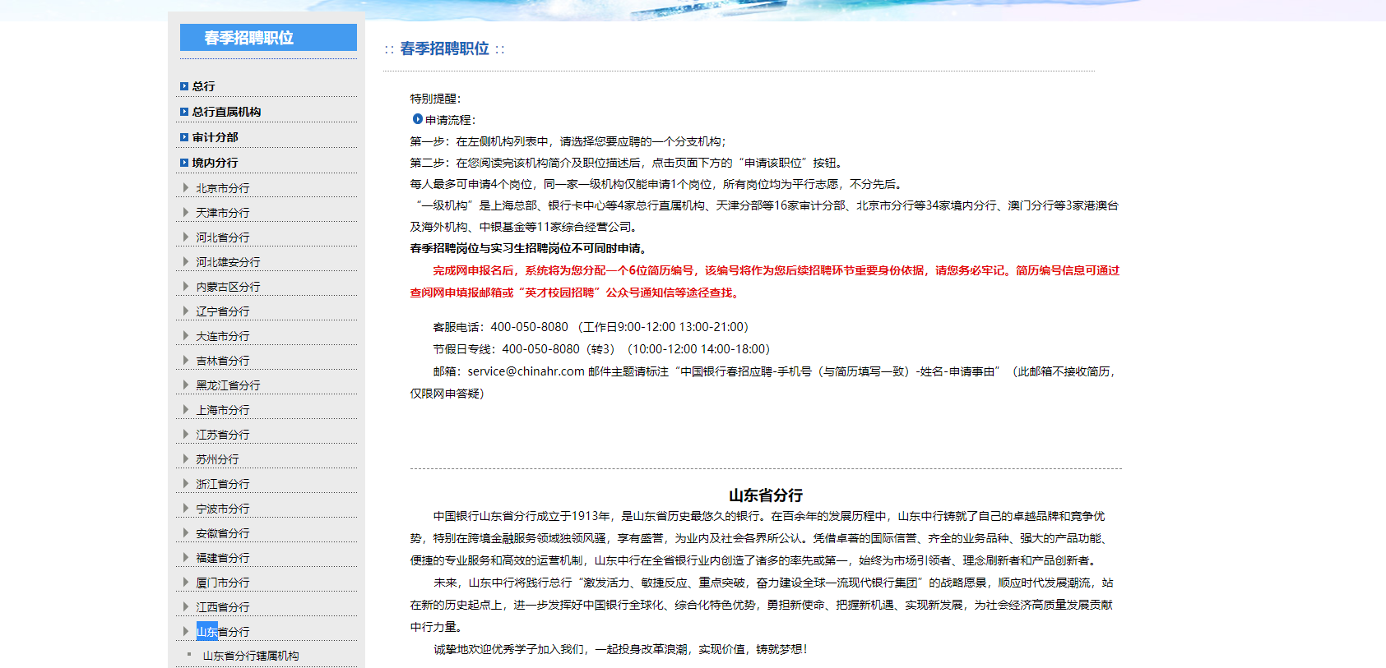Screen dimensions: 1386x668
Task: Click the 特别提醒 label
Action: pos(436,99)
